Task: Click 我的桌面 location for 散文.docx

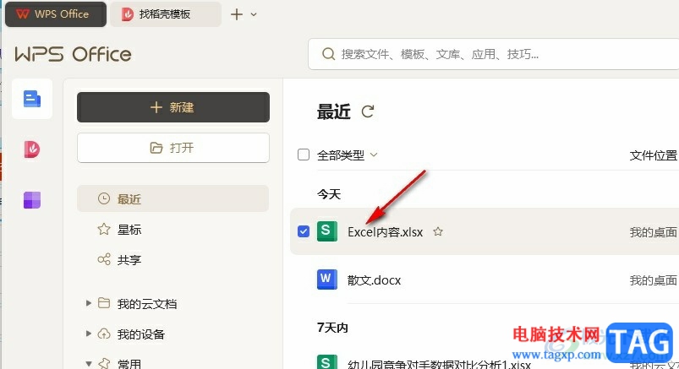Action: [x=654, y=280]
